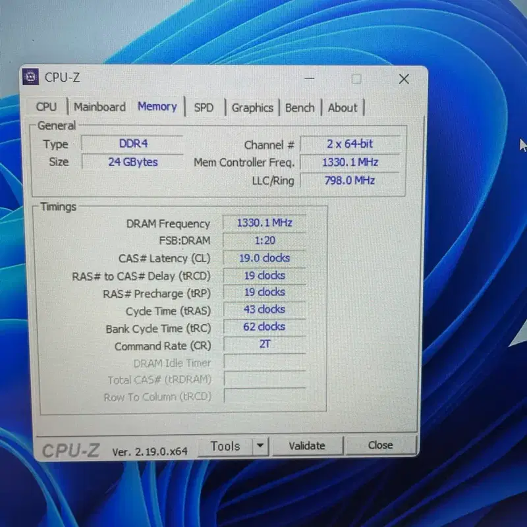Switch to the Graphics tab

252,108
